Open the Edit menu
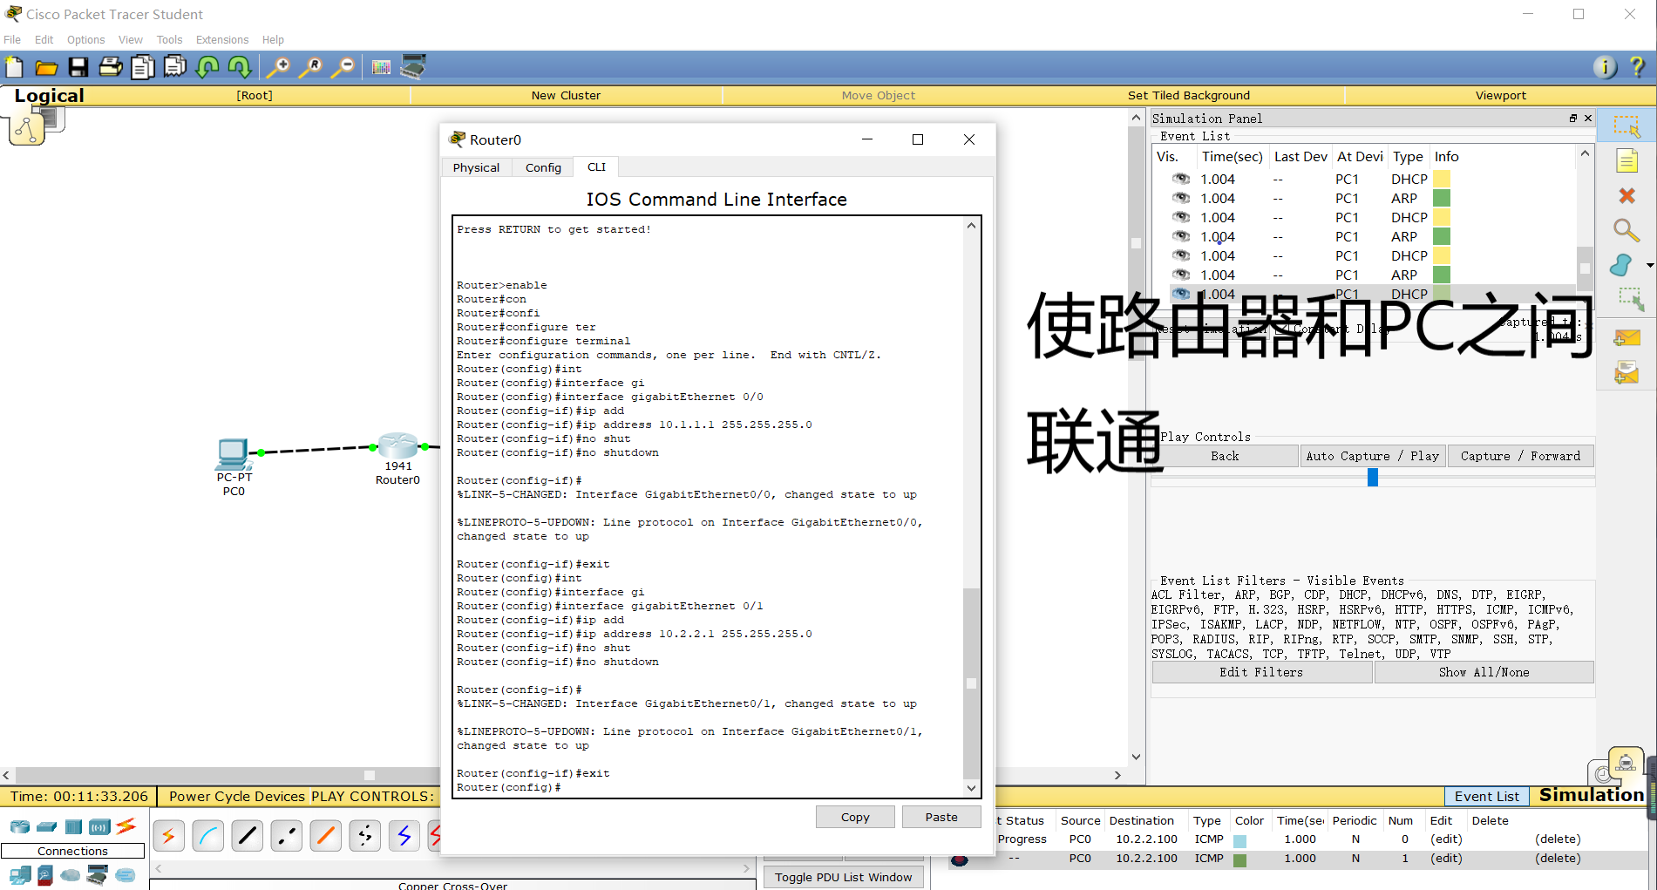This screenshot has height=890, width=1657. pyautogui.click(x=44, y=39)
